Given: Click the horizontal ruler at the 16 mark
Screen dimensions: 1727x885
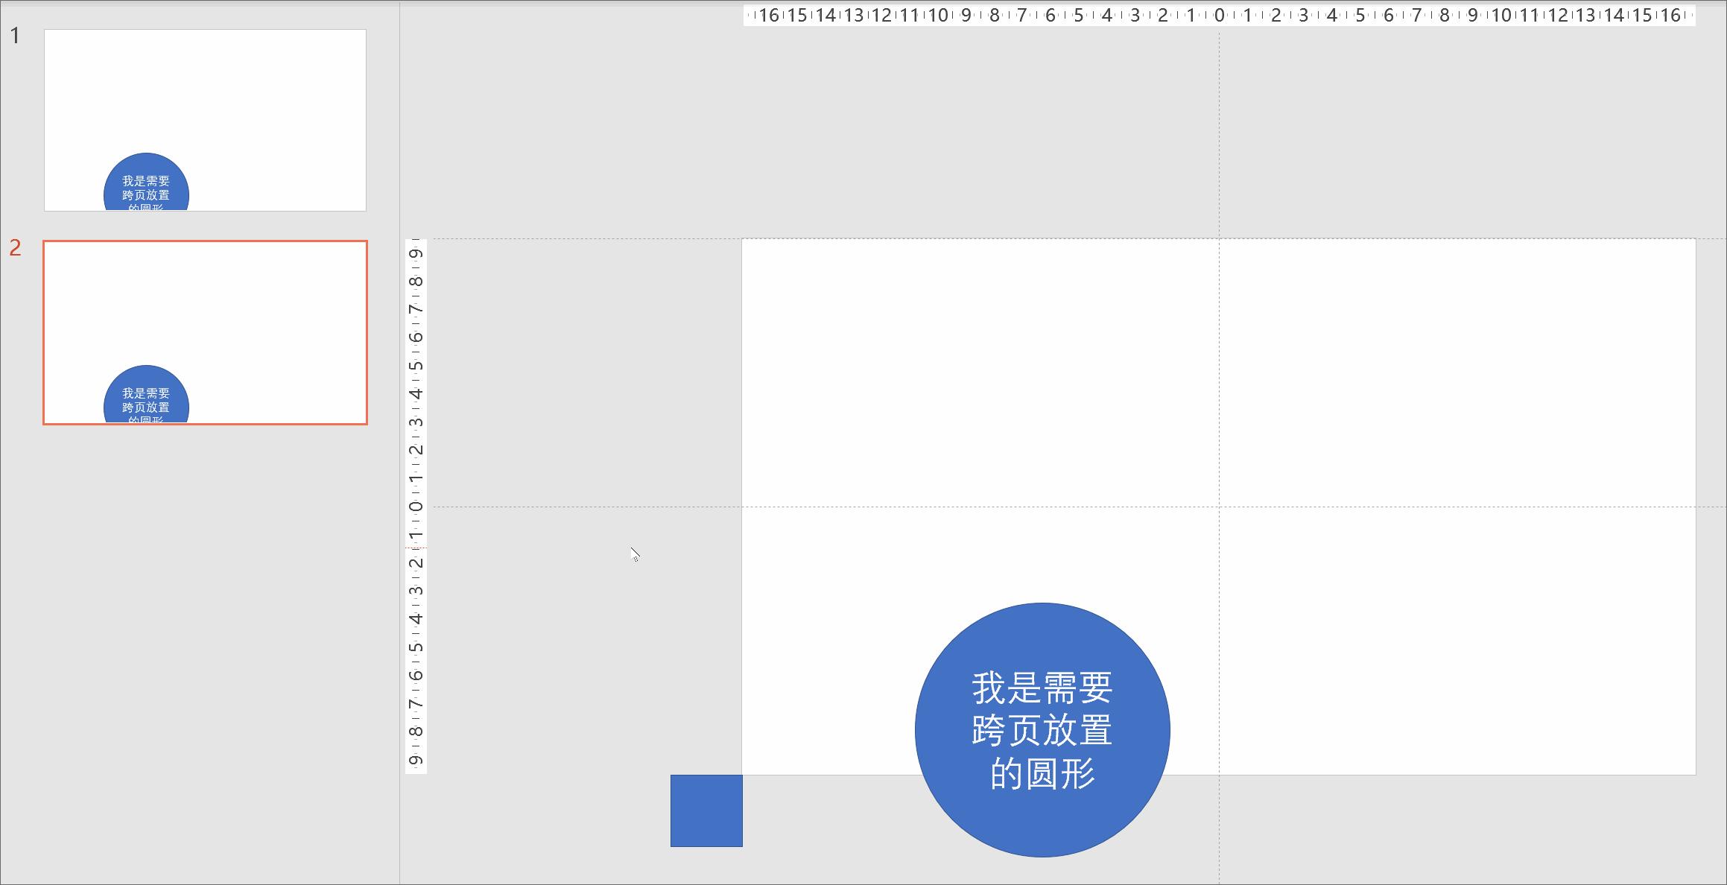Looking at the screenshot, I should click(x=1671, y=13).
